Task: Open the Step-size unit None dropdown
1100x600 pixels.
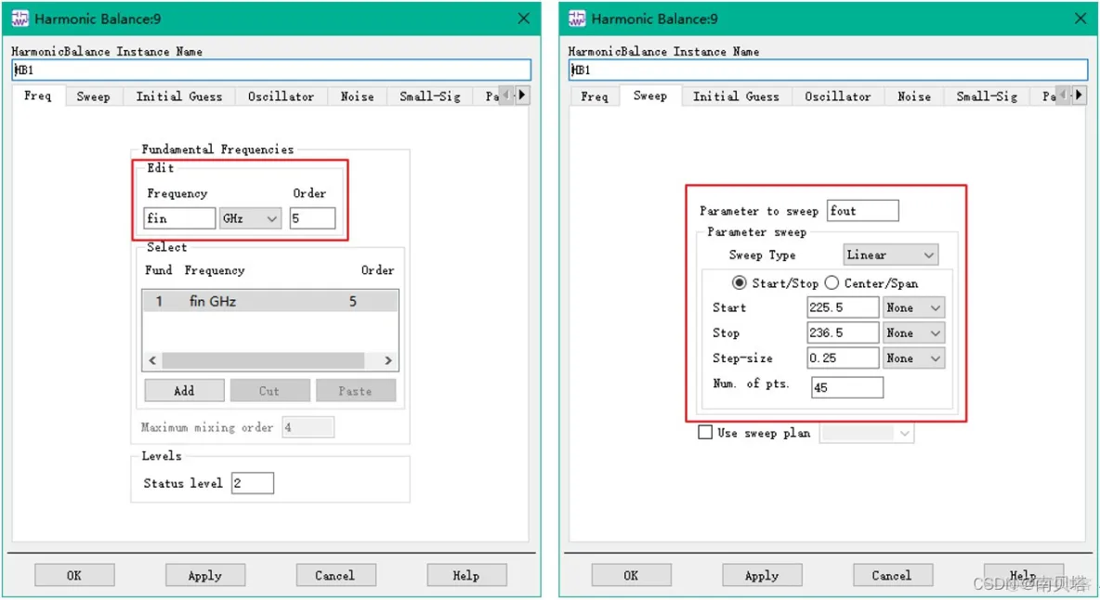Action: point(913,359)
